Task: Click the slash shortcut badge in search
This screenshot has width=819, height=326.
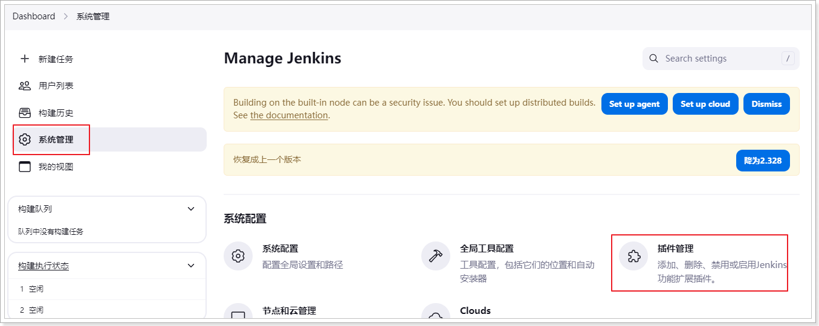Action: click(788, 59)
